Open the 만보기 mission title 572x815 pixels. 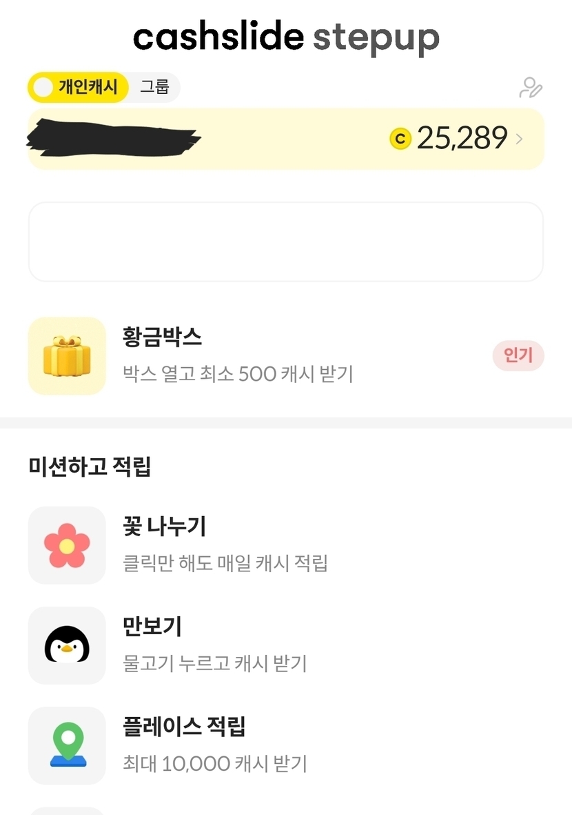[x=152, y=627]
